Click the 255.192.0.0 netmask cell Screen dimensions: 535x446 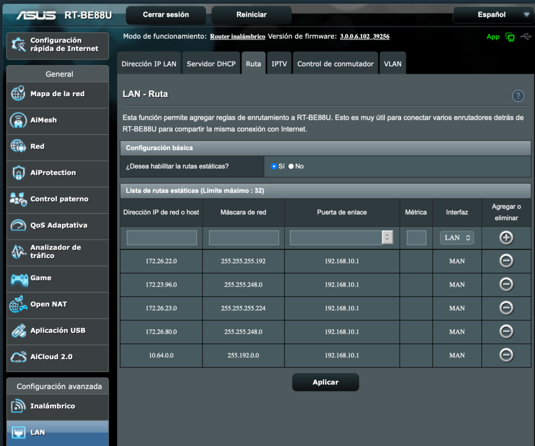(243, 355)
